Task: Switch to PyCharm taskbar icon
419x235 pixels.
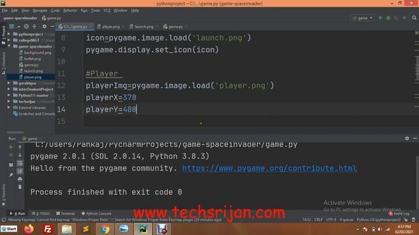Action: pos(143,229)
